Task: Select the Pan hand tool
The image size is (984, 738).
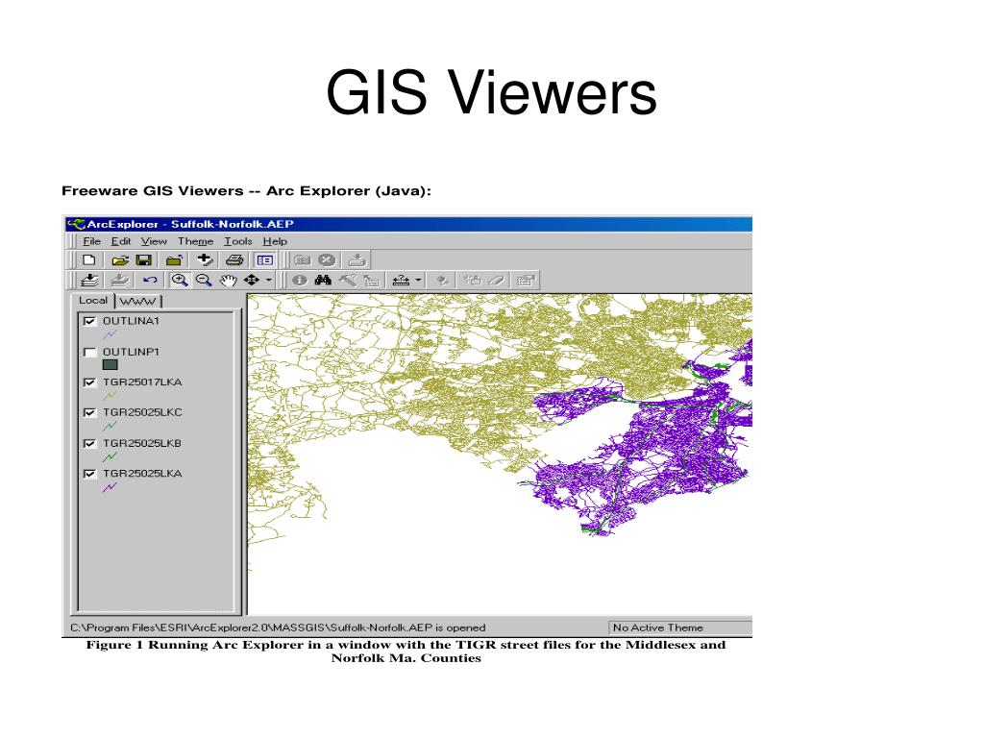Action: [x=228, y=280]
